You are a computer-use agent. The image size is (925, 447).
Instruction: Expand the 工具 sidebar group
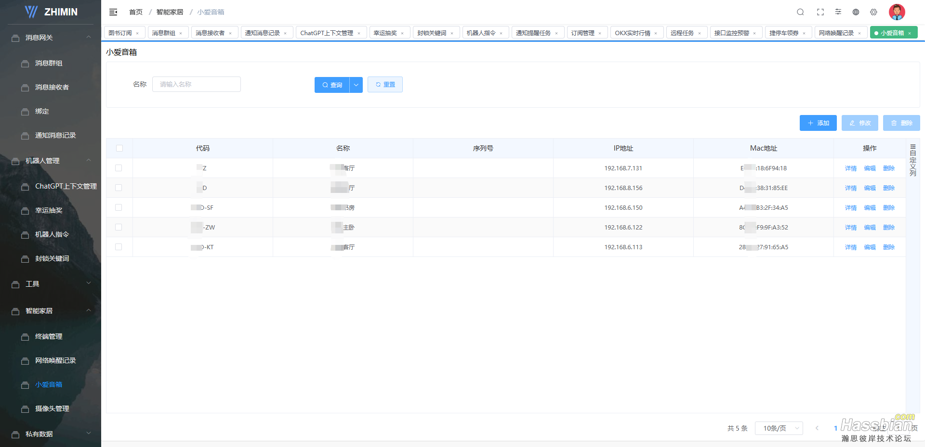[51, 284]
